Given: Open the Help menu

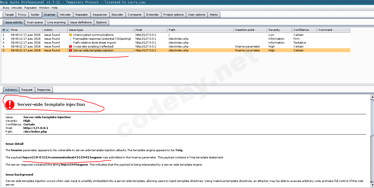Looking at the screenshot, I should click(55, 8).
